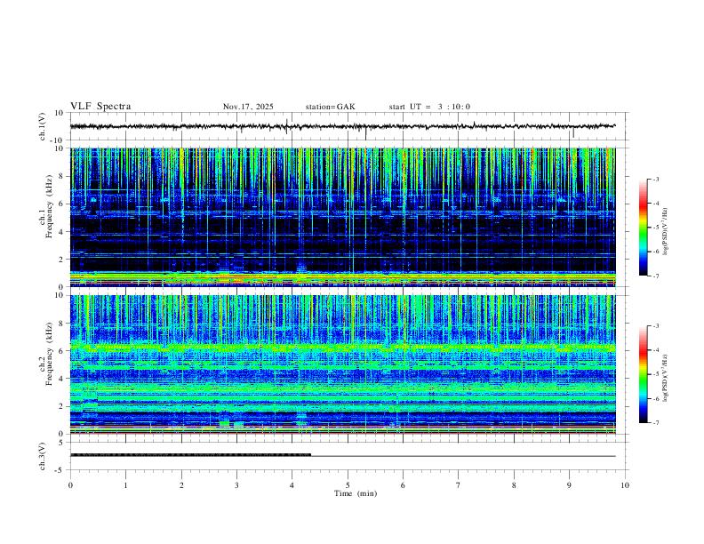The height and width of the screenshot is (544, 704).
Task: Click the "-7" label on ch.2 color scale
Action: point(655,423)
